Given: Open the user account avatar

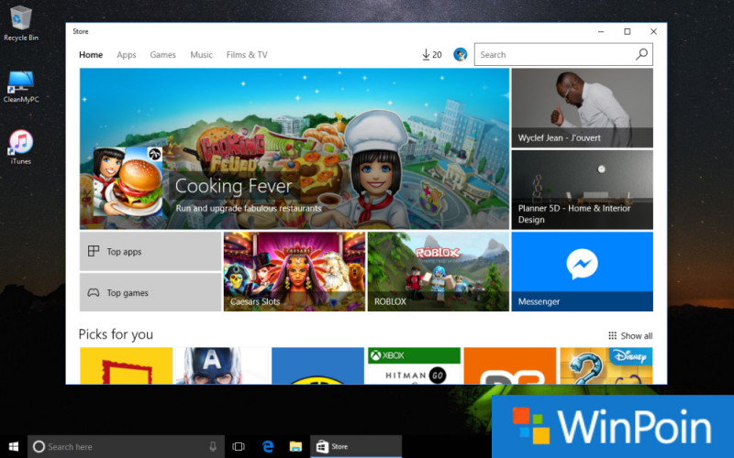Looking at the screenshot, I should 461,55.
